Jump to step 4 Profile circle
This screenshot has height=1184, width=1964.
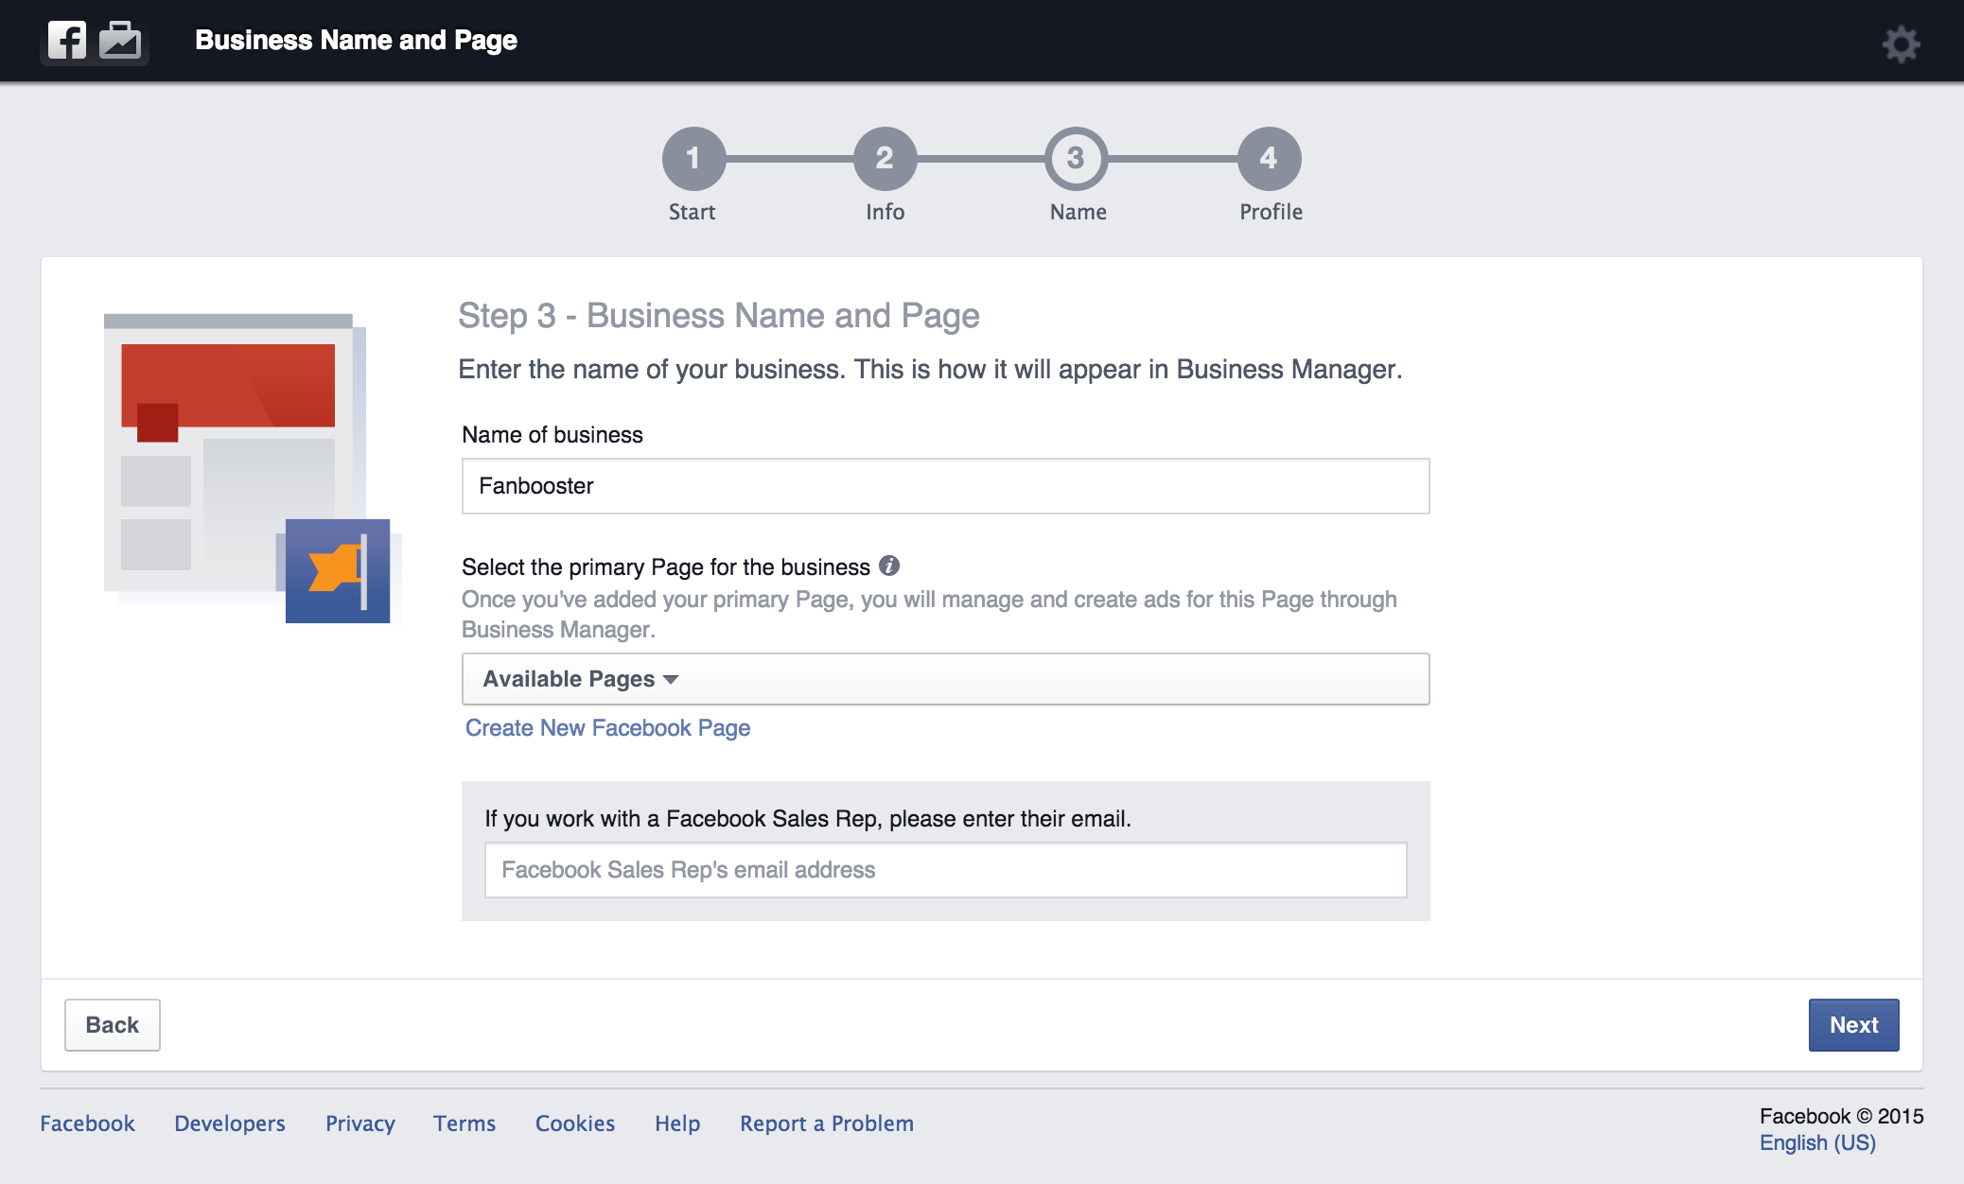tap(1269, 158)
